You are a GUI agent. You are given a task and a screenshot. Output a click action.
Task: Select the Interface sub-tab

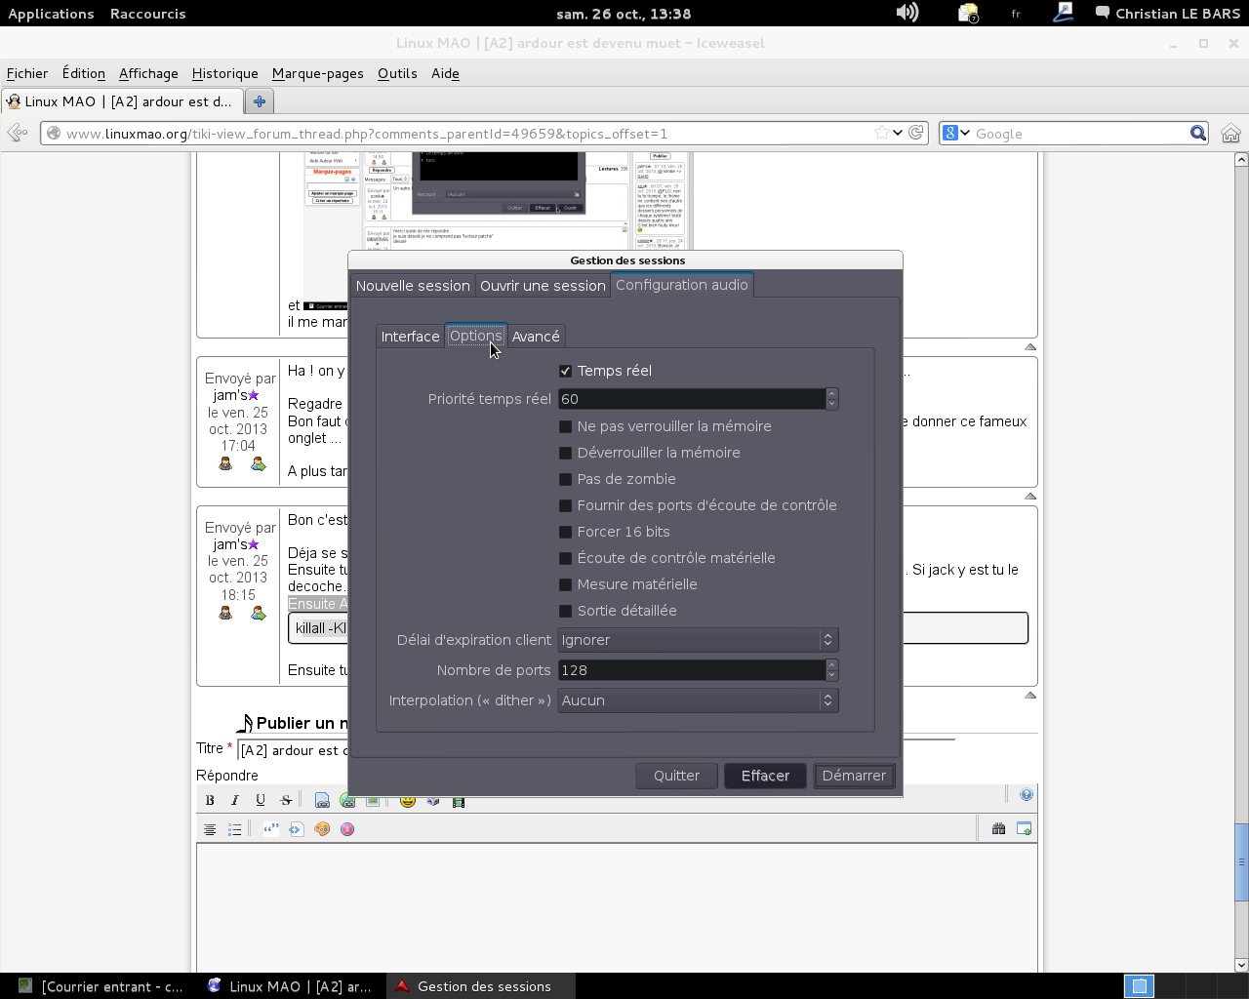pyautogui.click(x=410, y=337)
